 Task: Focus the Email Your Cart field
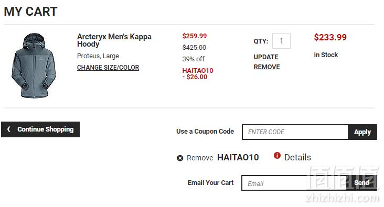pos(294,183)
